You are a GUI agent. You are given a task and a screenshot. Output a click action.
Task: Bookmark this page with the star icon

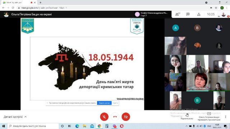[x=216, y=8]
